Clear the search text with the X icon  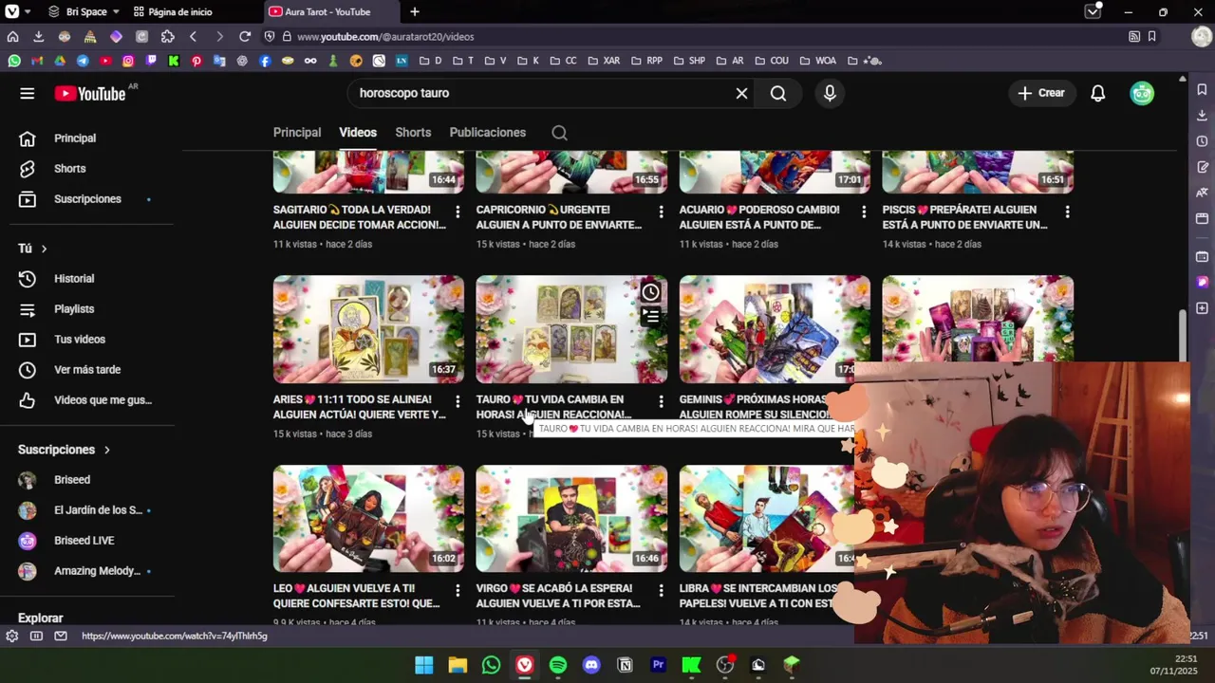point(741,93)
